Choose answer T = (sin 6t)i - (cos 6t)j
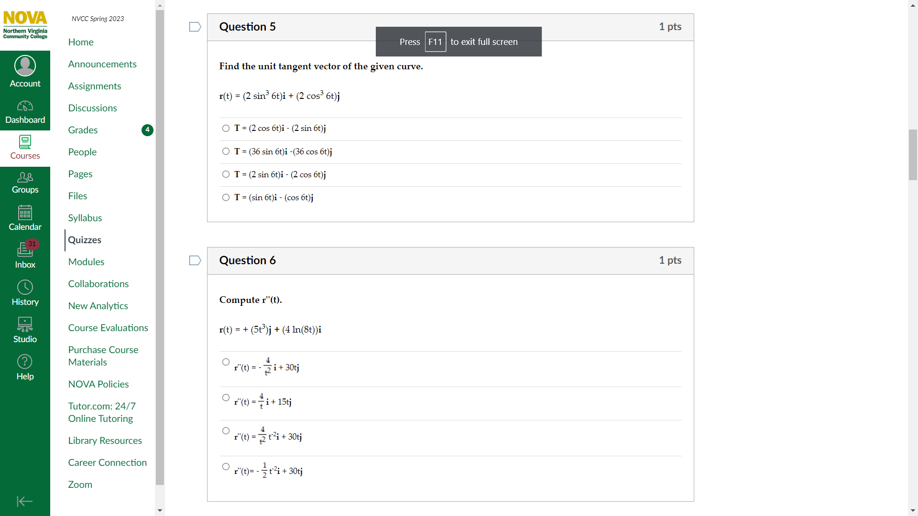This screenshot has width=918, height=516. [226, 197]
